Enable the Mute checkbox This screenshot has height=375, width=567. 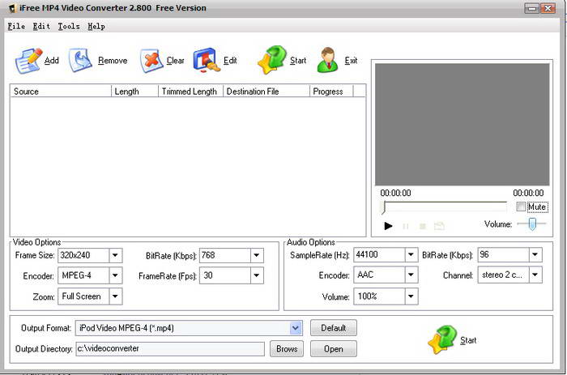click(x=521, y=207)
